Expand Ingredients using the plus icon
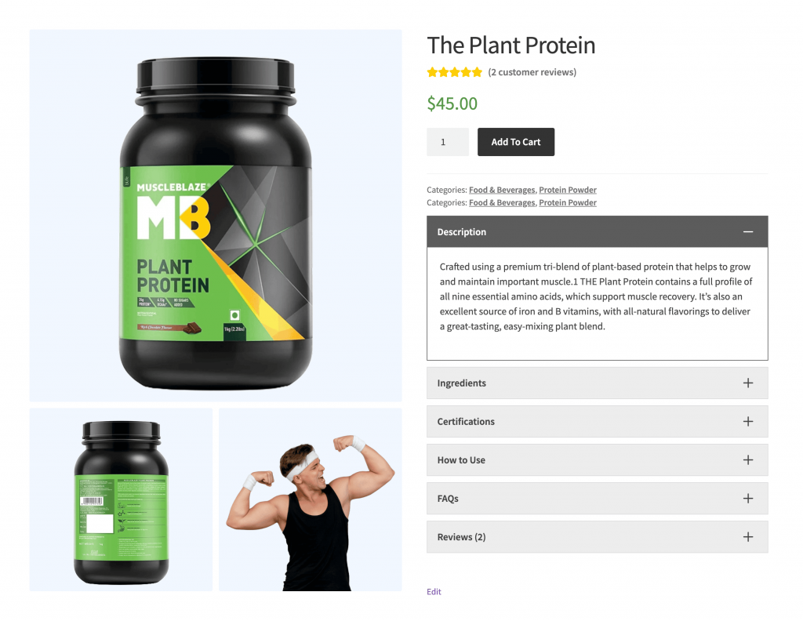The height and width of the screenshot is (621, 803). (747, 383)
